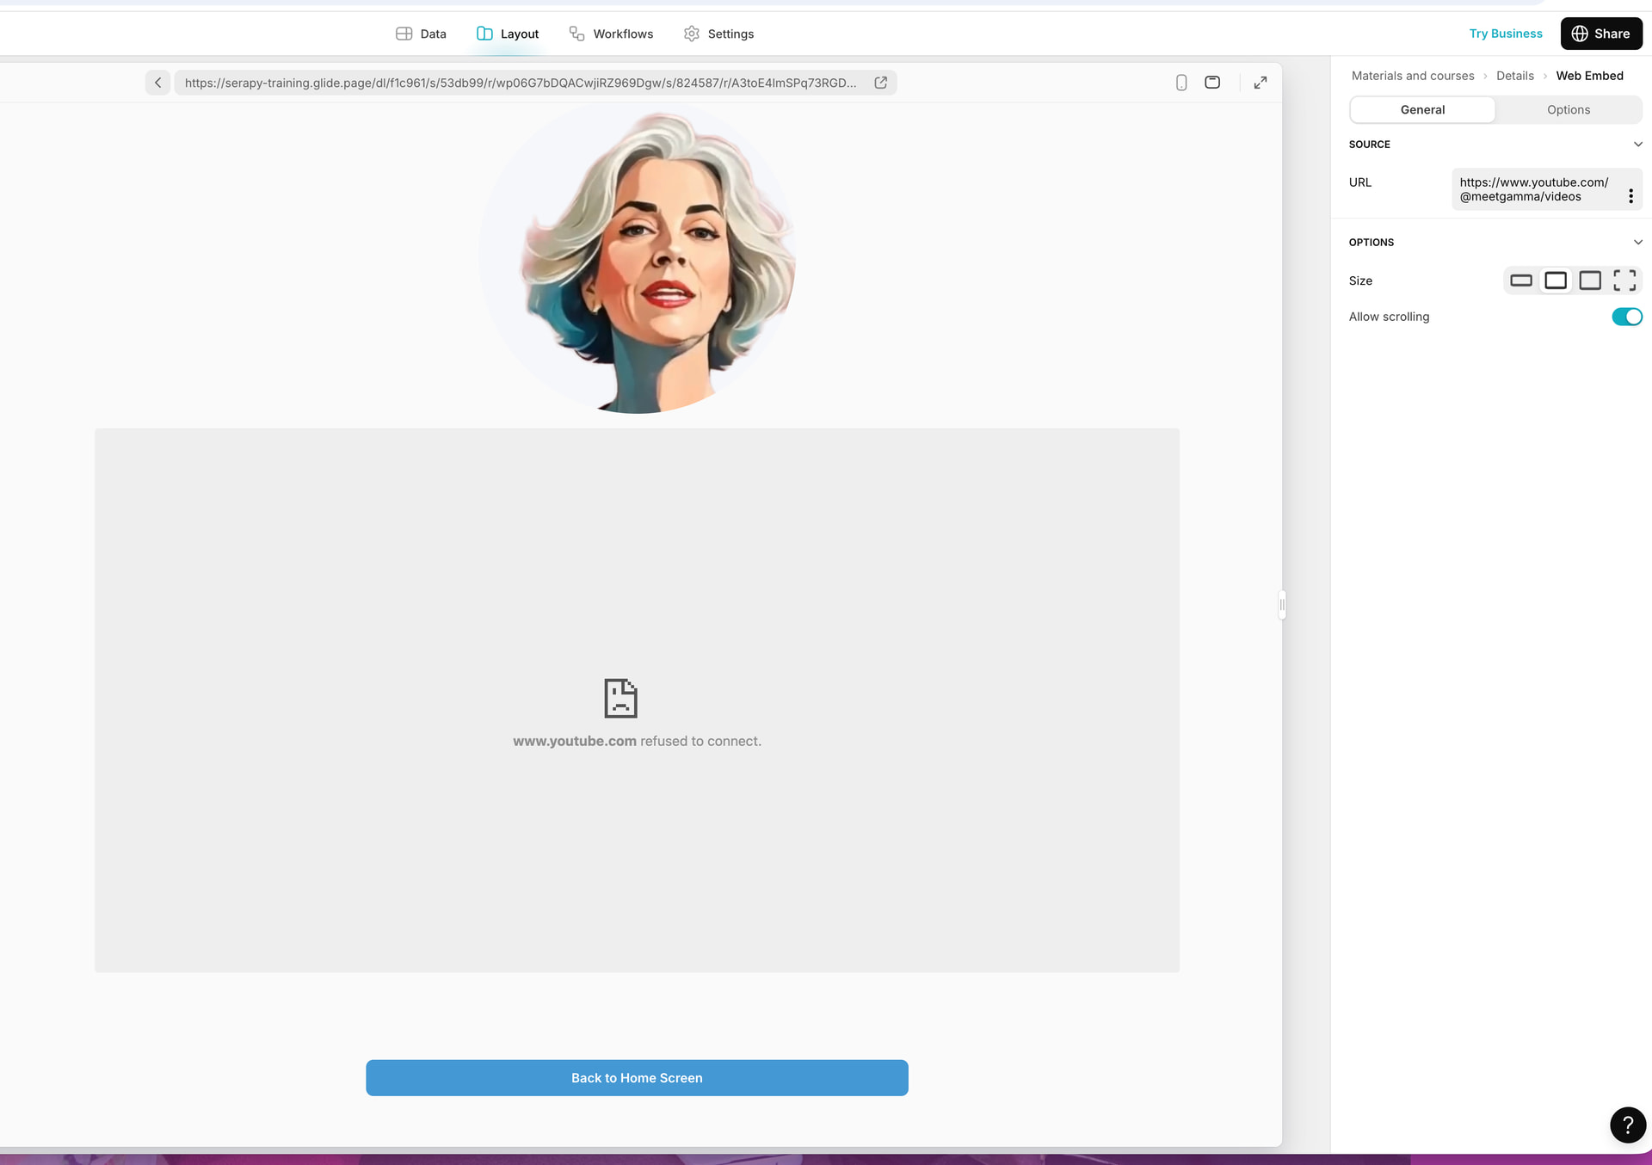
Task: Select the smallest embed size option
Action: [x=1520, y=280]
